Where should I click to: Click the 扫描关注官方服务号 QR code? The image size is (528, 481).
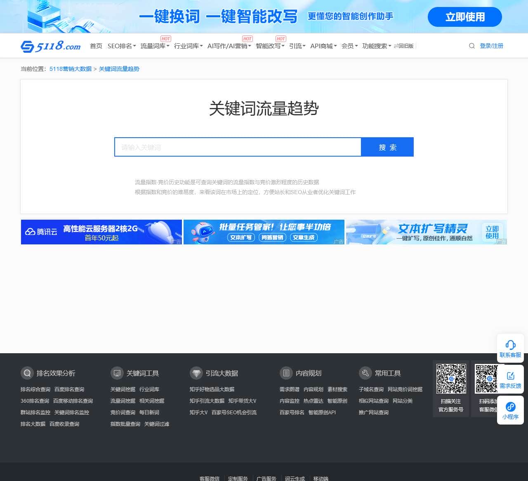451,378
